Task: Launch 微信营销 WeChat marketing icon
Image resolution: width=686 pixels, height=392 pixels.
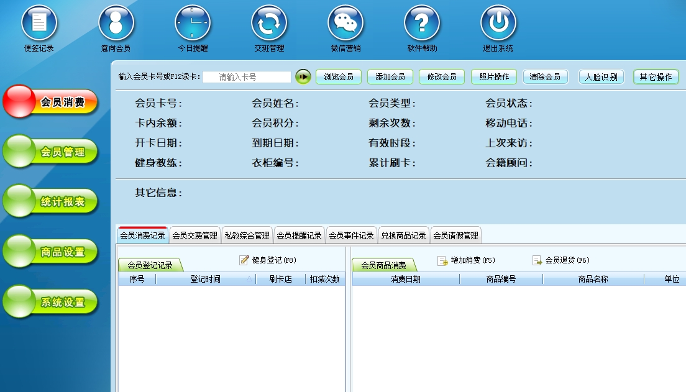Action: [x=345, y=23]
